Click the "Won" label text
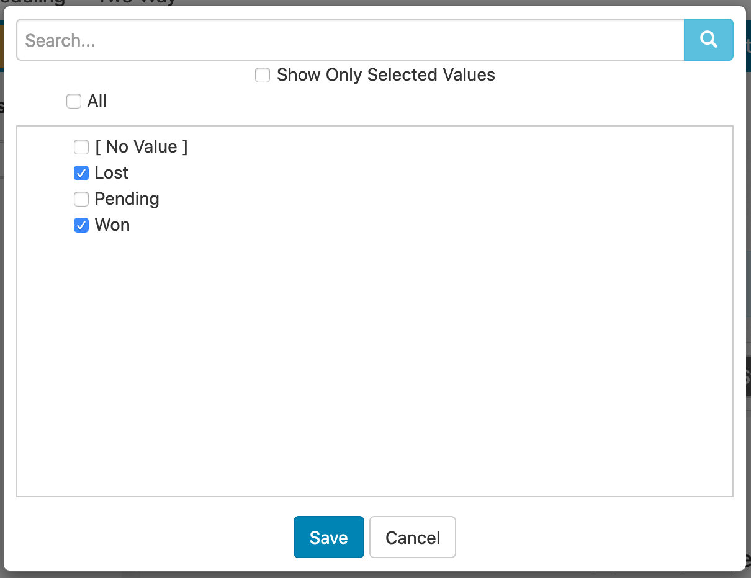The width and height of the screenshot is (751, 578). [x=112, y=225]
